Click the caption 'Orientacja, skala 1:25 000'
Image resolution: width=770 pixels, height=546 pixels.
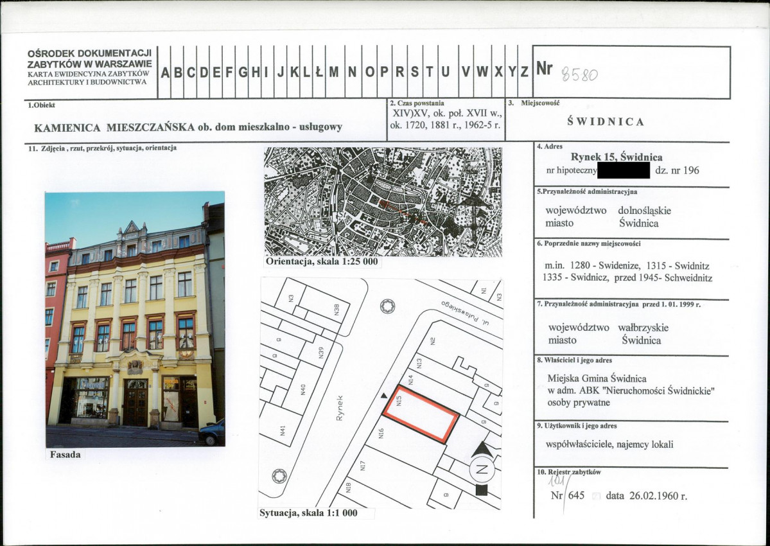322,261
